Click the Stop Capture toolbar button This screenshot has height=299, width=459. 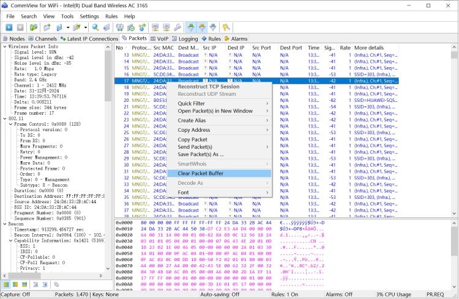pos(20,27)
